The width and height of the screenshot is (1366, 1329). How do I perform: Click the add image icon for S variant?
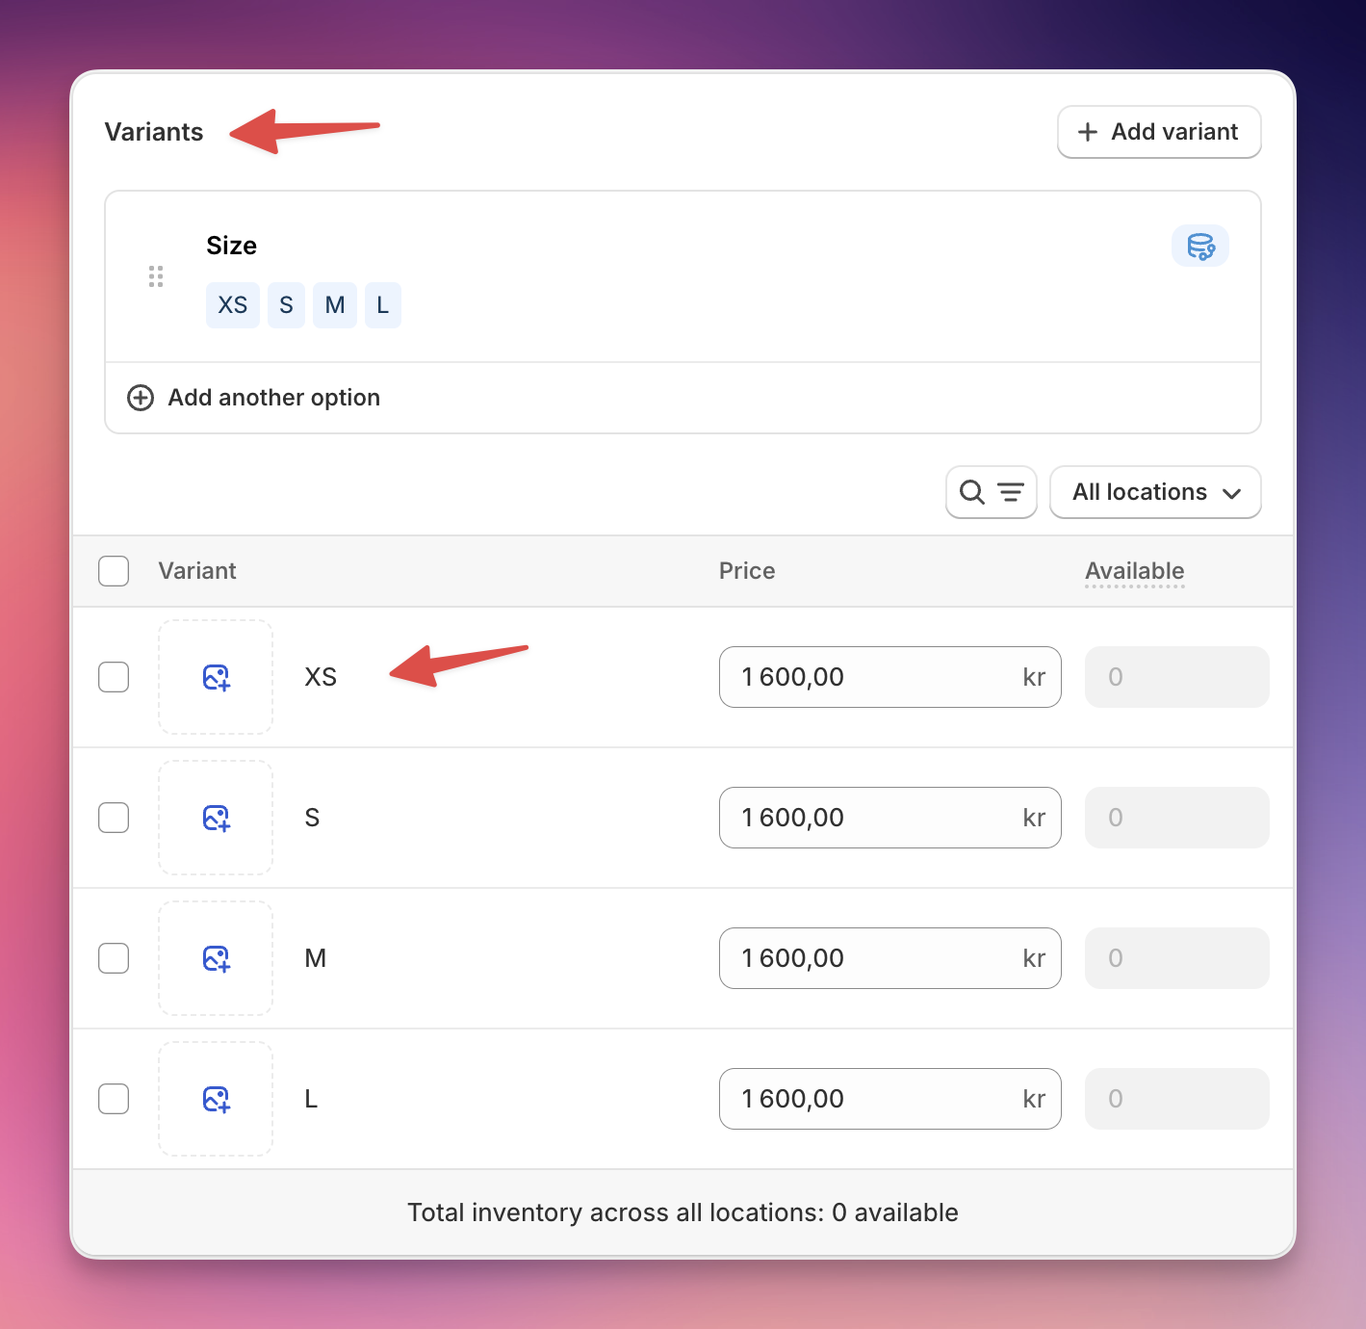point(216,818)
